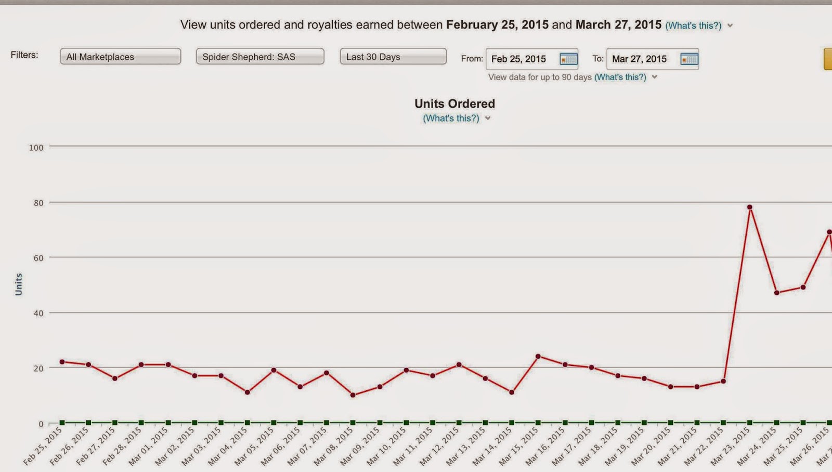Viewport: 832px width, 472px height.
Task: Click What's this link in page header
Action: click(693, 25)
